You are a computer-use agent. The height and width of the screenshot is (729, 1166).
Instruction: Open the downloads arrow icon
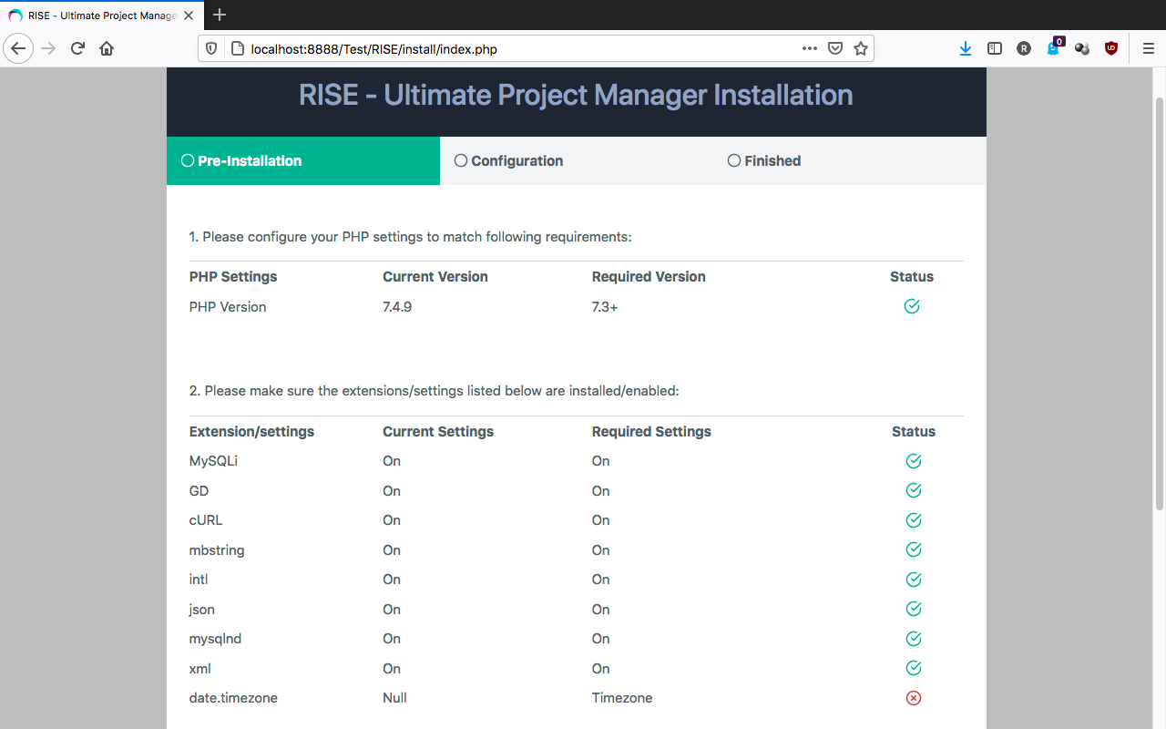pos(966,48)
